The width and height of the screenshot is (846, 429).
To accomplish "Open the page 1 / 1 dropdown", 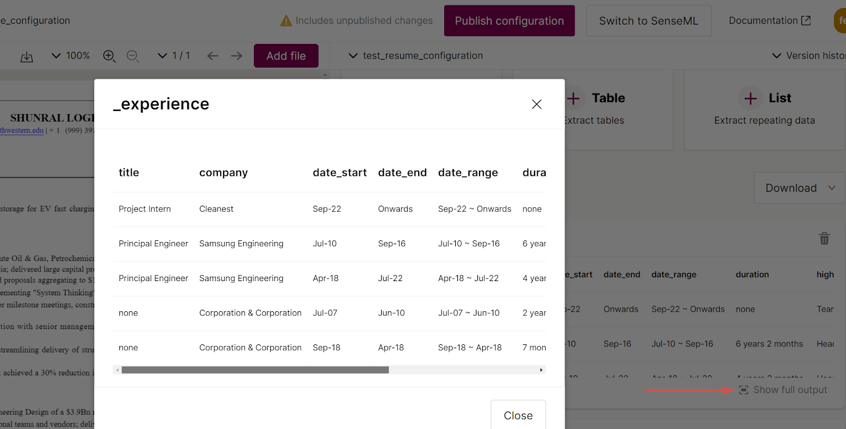I will tap(174, 55).
